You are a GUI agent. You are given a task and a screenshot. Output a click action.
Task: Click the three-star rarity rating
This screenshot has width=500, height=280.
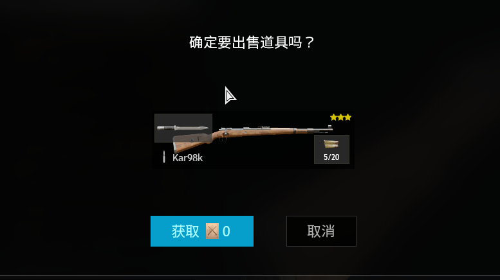click(x=340, y=118)
